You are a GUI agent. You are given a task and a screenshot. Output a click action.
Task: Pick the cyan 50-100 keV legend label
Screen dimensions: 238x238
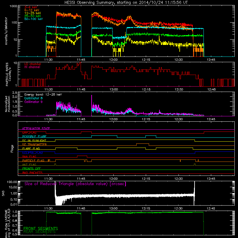point(34,19)
